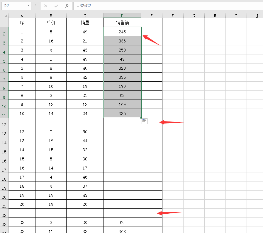This screenshot has height=233, width=263.
Task: Click cell A23 showing 22
Action: 22,222
